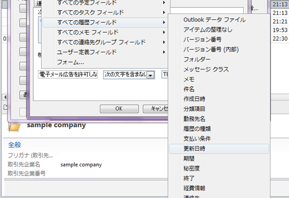Click time entry 22:30 in list
The height and width of the screenshot is (198, 289).
(x=280, y=38)
